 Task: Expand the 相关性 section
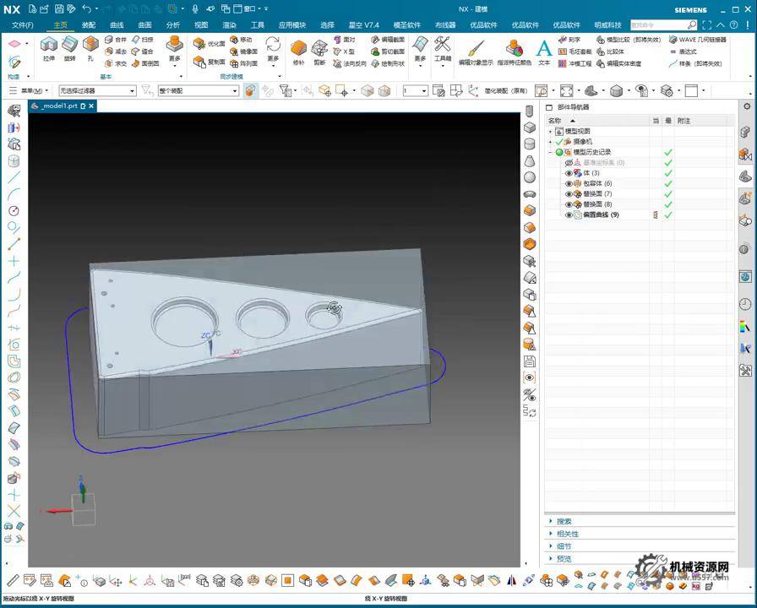click(x=567, y=534)
